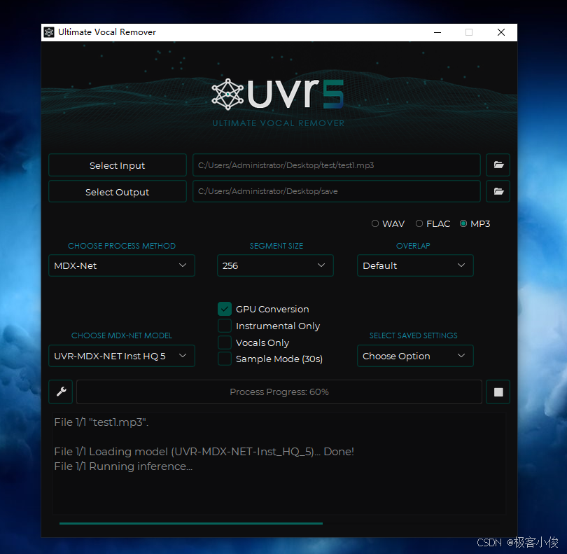Click the SEGMENT SIZE label

(x=276, y=246)
